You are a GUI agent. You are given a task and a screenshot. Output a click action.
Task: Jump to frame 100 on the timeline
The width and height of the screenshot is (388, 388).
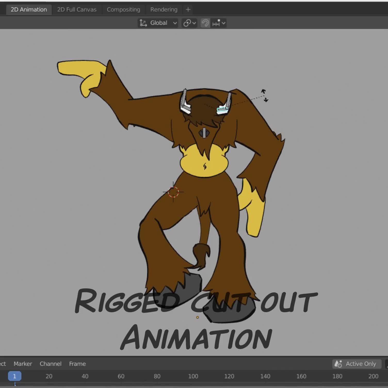coord(193,376)
